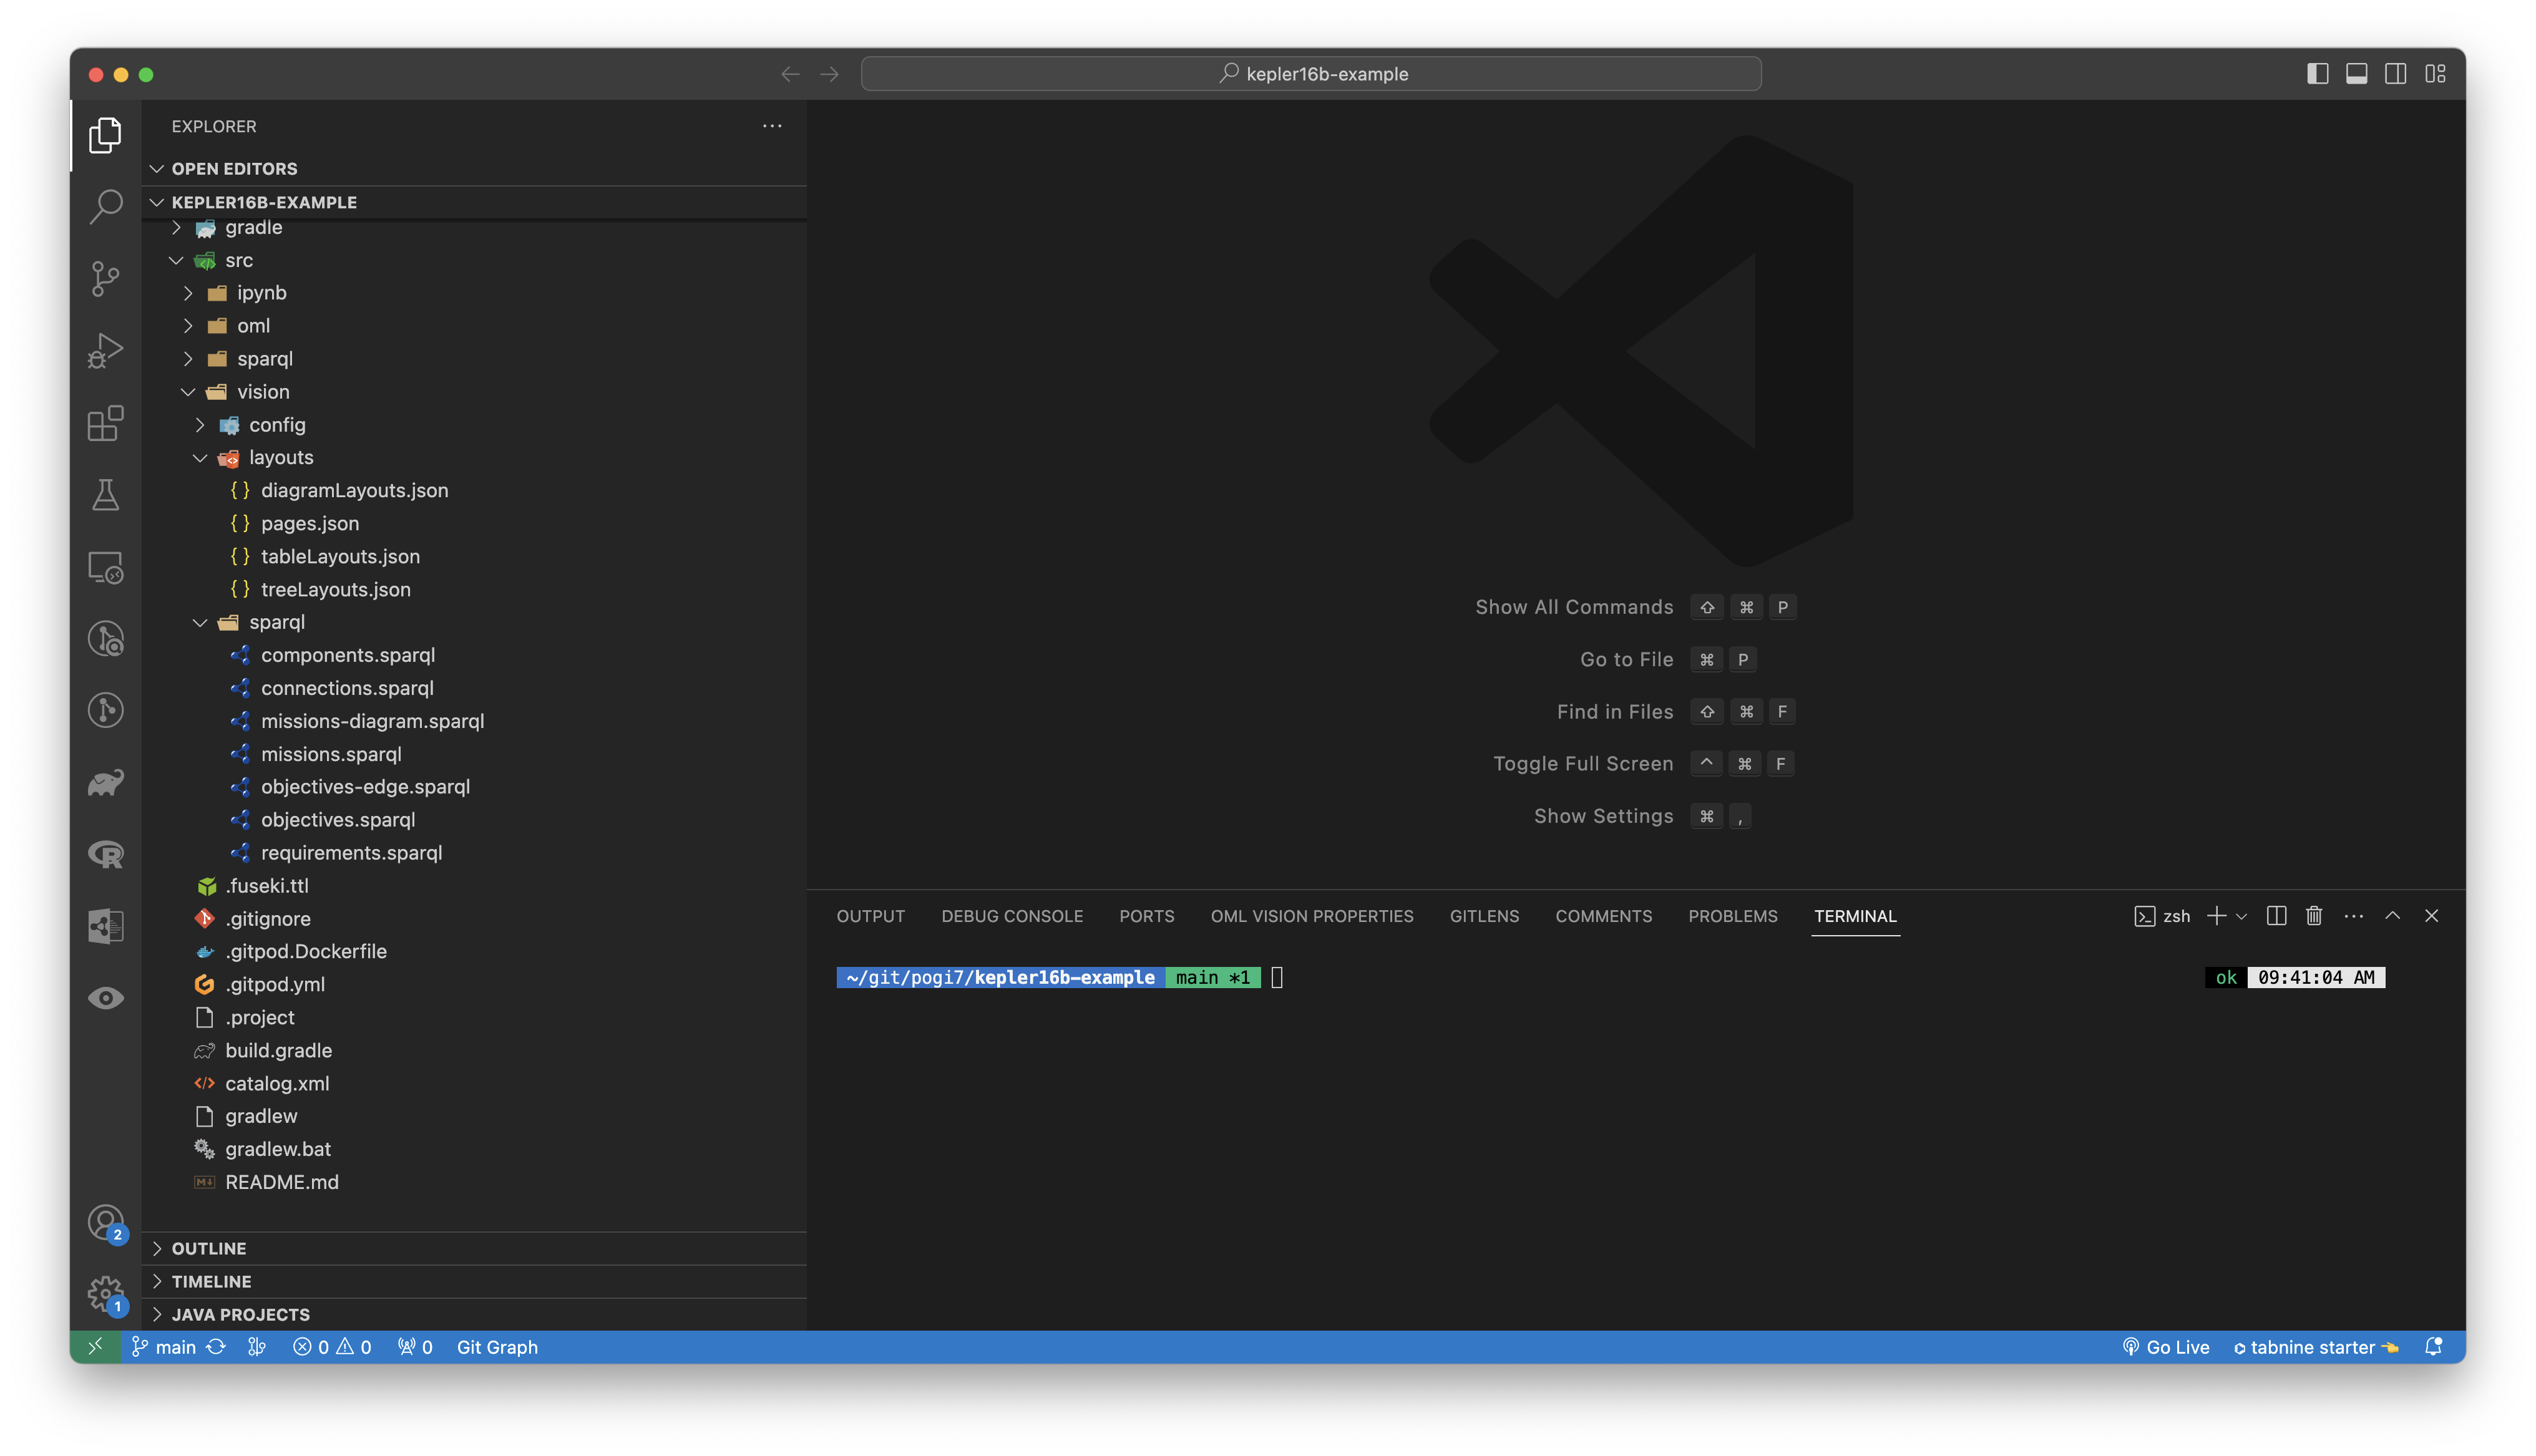Open .gitpod.Dockerfile file
Image resolution: width=2536 pixels, height=1456 pixels.
tap(305, 951)
